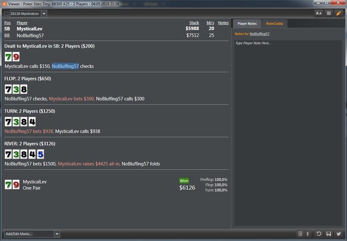Click the orange pencil edit icon
Image resolution: width=347 pixels, height=241 pixels.
pyautogui.click(x=339, y=13)
